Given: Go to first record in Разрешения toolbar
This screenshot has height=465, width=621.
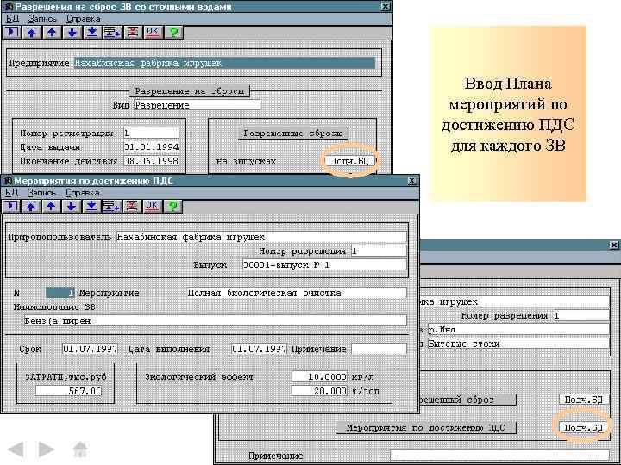Looking at the screenshot, I should pos(32,32).
